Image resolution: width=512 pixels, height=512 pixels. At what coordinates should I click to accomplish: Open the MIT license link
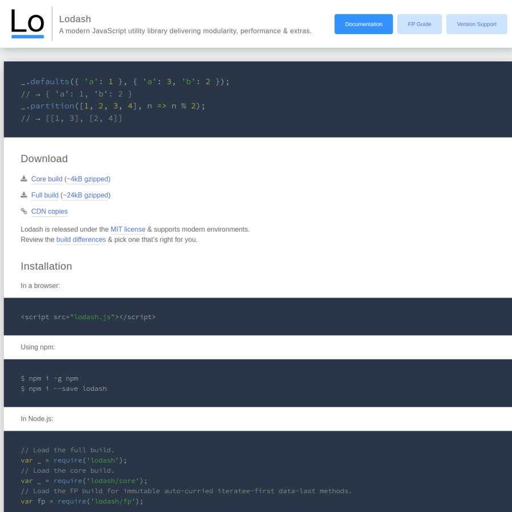(127, 229)
